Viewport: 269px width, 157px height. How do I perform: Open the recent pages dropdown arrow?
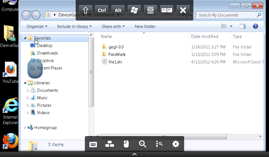tap(43, 15)
